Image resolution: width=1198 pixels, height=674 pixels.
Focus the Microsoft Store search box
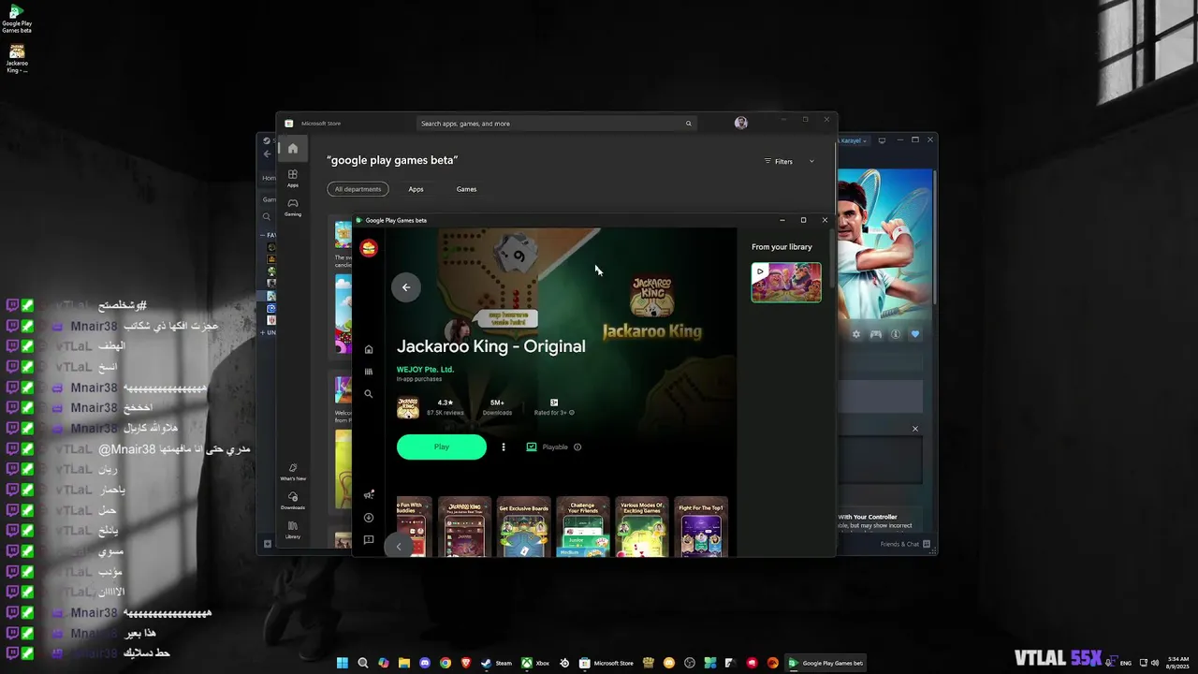click(556, 124)
